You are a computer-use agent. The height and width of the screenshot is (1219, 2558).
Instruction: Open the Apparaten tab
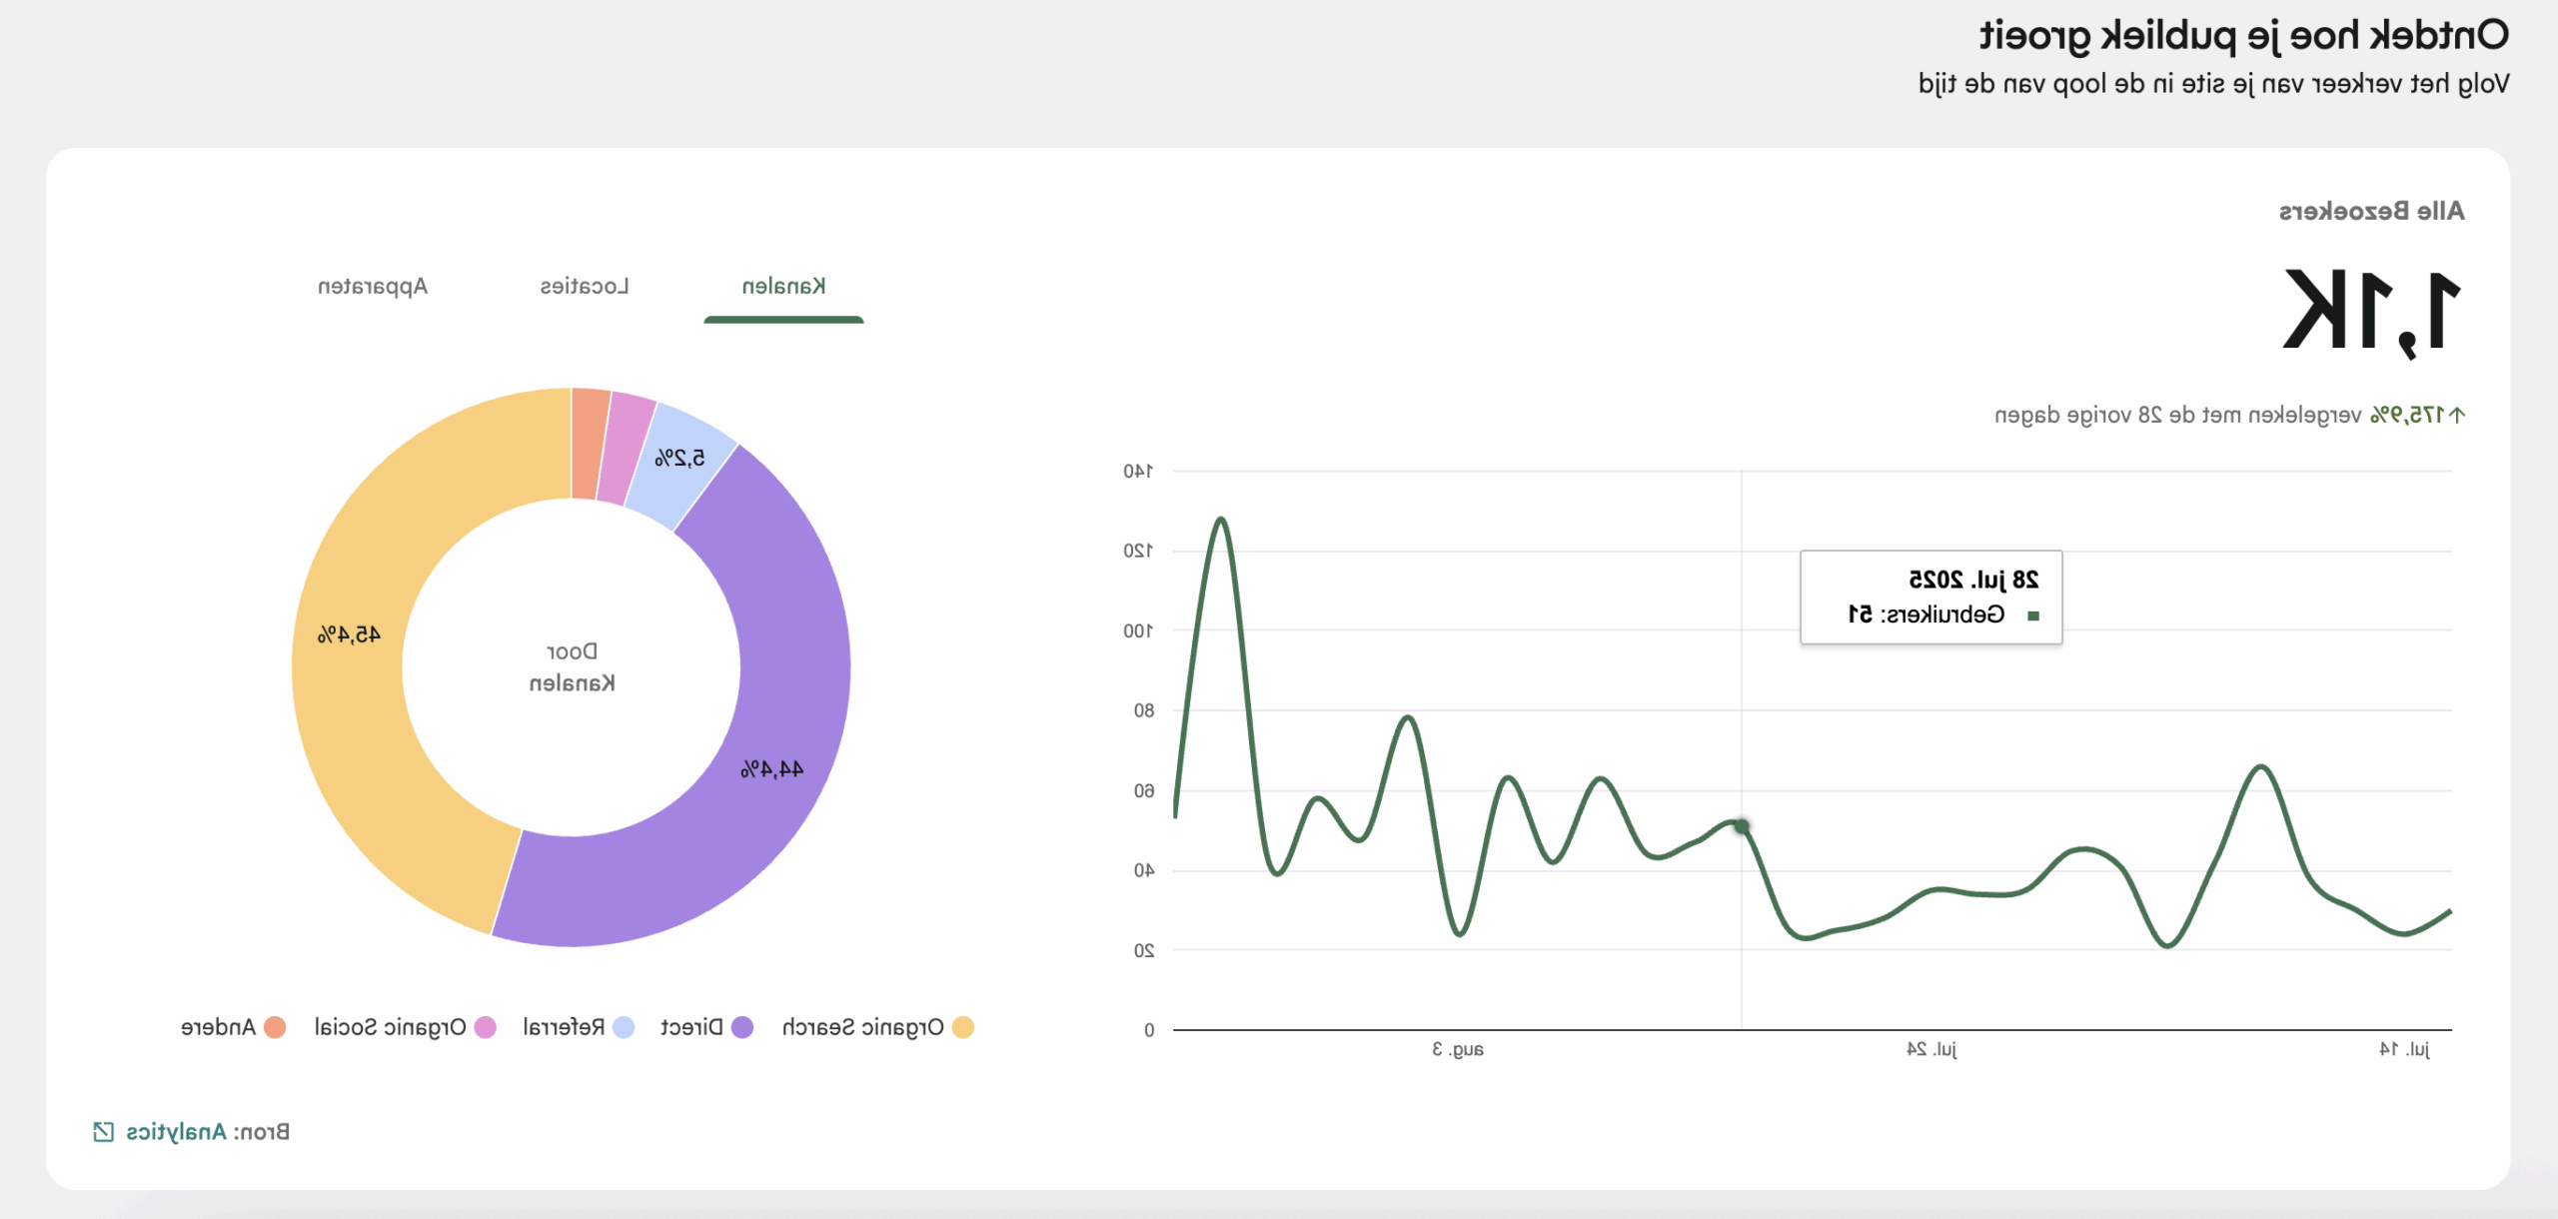pyautogui.click(x=373, y=287)
